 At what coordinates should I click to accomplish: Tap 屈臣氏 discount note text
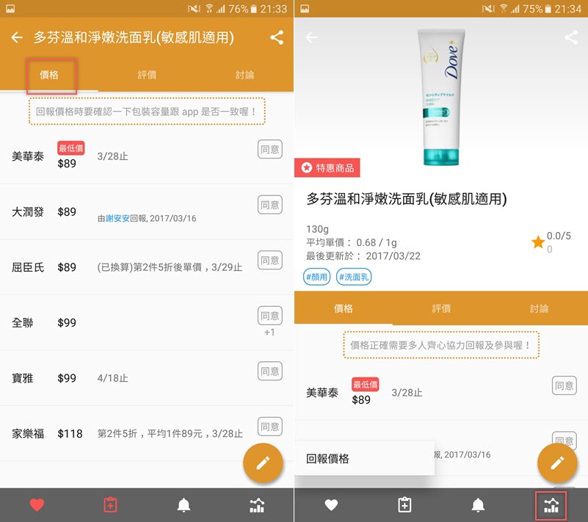170,267
